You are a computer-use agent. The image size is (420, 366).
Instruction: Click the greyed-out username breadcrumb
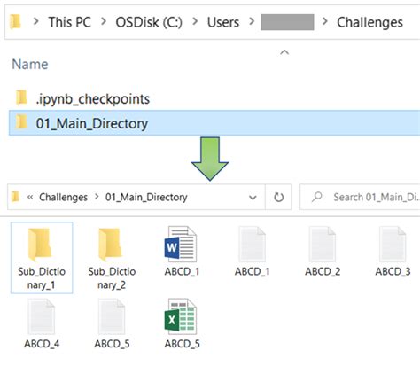287,22
